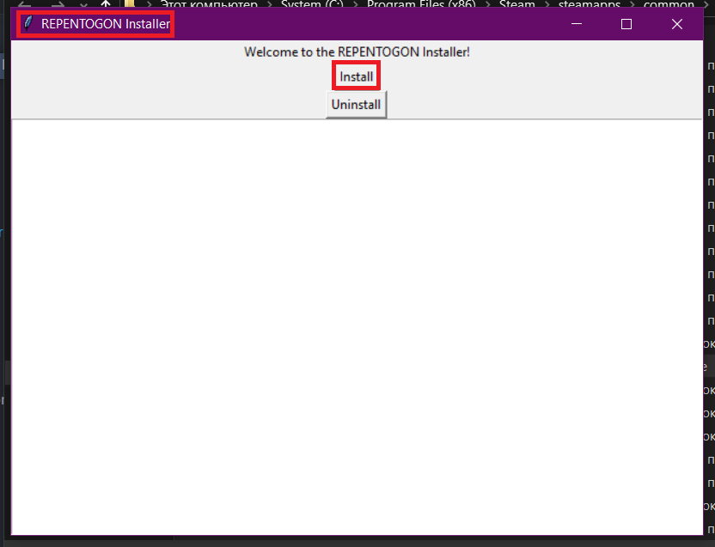Maximize the REPENTOGON Installer window
The image size is (715, 547).
(x=626, y=24)
